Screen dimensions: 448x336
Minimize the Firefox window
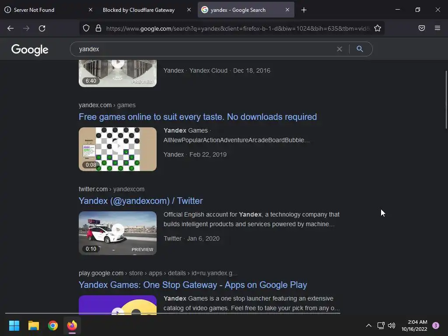point(397,10)
